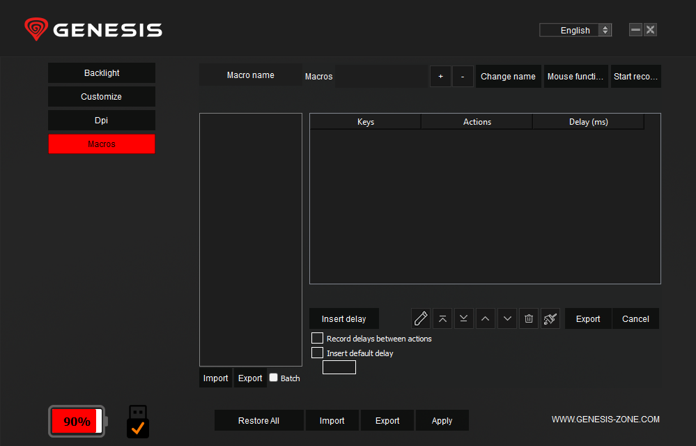The width and height of the screenshot is (696, 446).
Task: Delete action with the trash can icon
Action: (529, 318)
